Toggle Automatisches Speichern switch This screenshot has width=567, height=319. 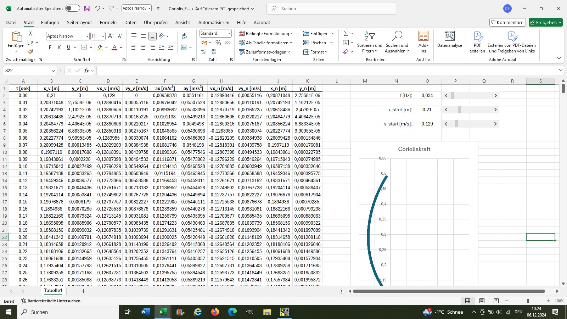(72, 8)
